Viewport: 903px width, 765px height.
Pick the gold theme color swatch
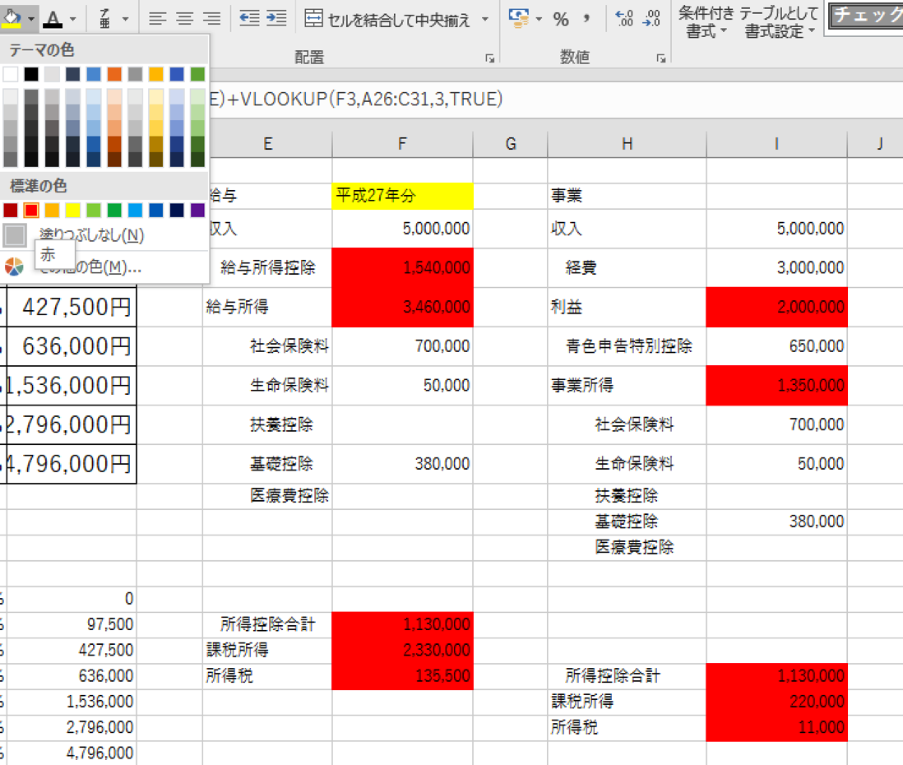pos(155,74)
